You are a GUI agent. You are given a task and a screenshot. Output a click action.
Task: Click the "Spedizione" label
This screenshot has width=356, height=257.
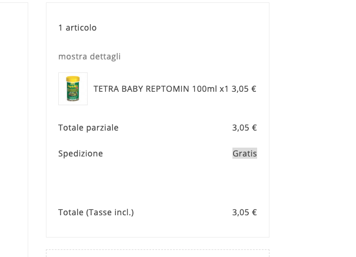coord(81,153)
